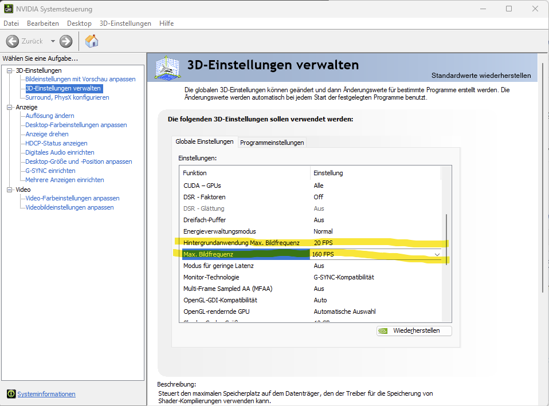Open Digitales Audio einrichten
The width and height of the screenshot is (549, 406).
pyautogui.click(x=60, y=152)
